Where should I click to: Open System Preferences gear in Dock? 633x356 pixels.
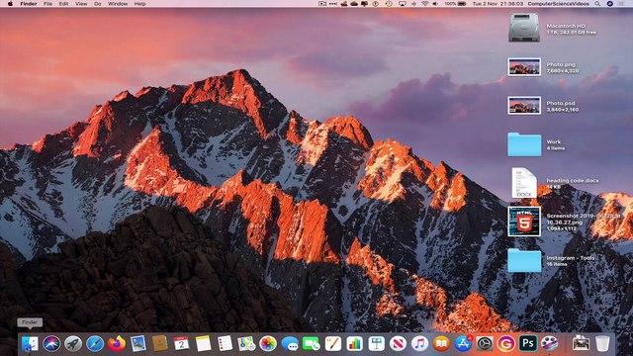(485, 344)
